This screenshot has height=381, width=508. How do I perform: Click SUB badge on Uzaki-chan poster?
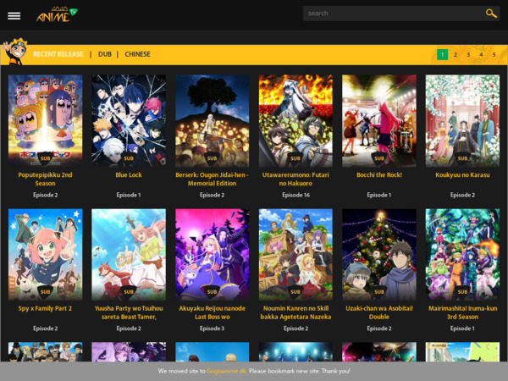pyautogui.click(x=379, y=291)
